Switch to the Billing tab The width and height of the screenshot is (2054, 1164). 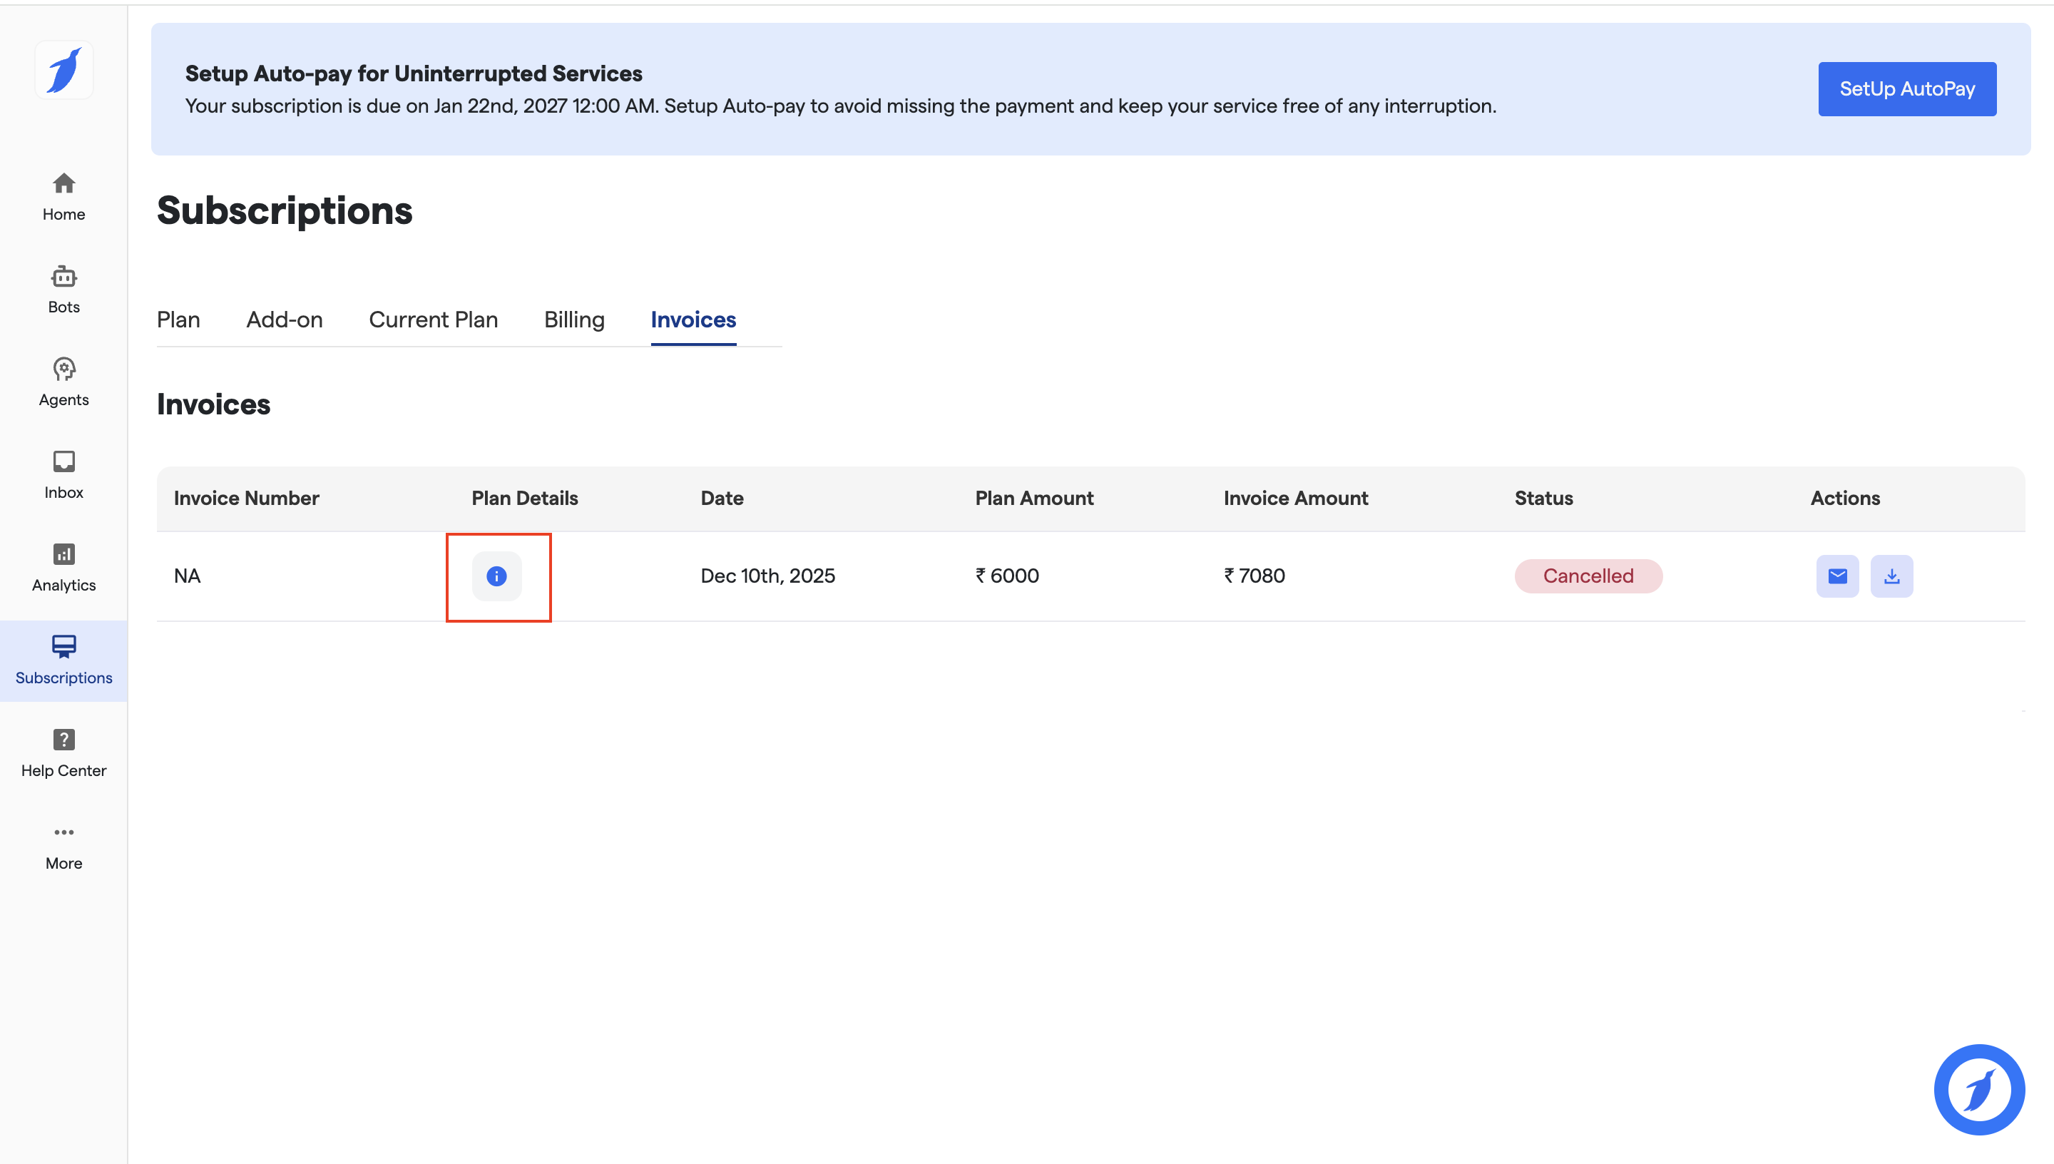tap(574, 320)
